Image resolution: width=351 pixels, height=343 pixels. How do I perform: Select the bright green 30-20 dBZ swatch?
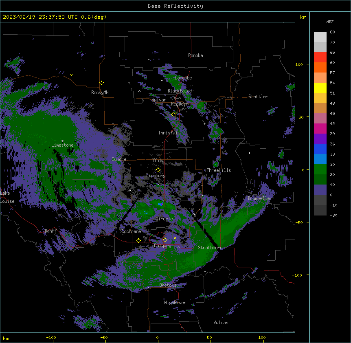point(320,169)
